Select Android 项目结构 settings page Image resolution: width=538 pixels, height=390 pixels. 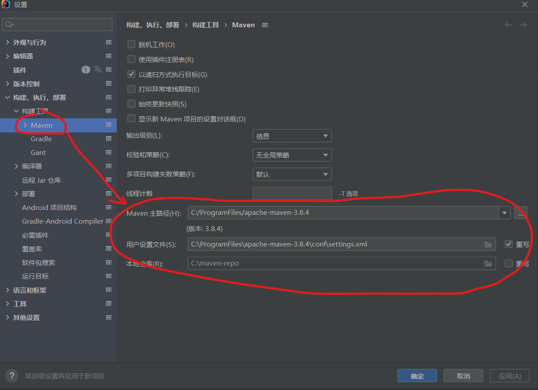point(49,207)
